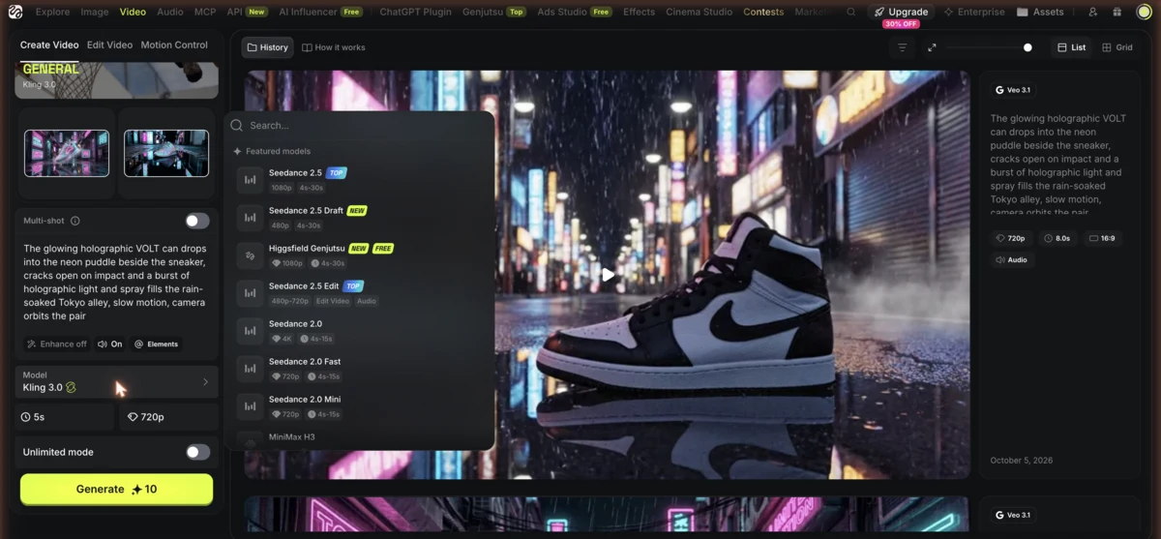Image resolution: width=1161 pixels, height=539 pixels.
Task: Click the Generate button
Action: [116, 489]
